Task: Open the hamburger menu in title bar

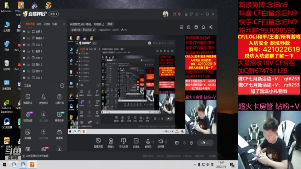Action: pyautogui.click(x=197, y=14)
